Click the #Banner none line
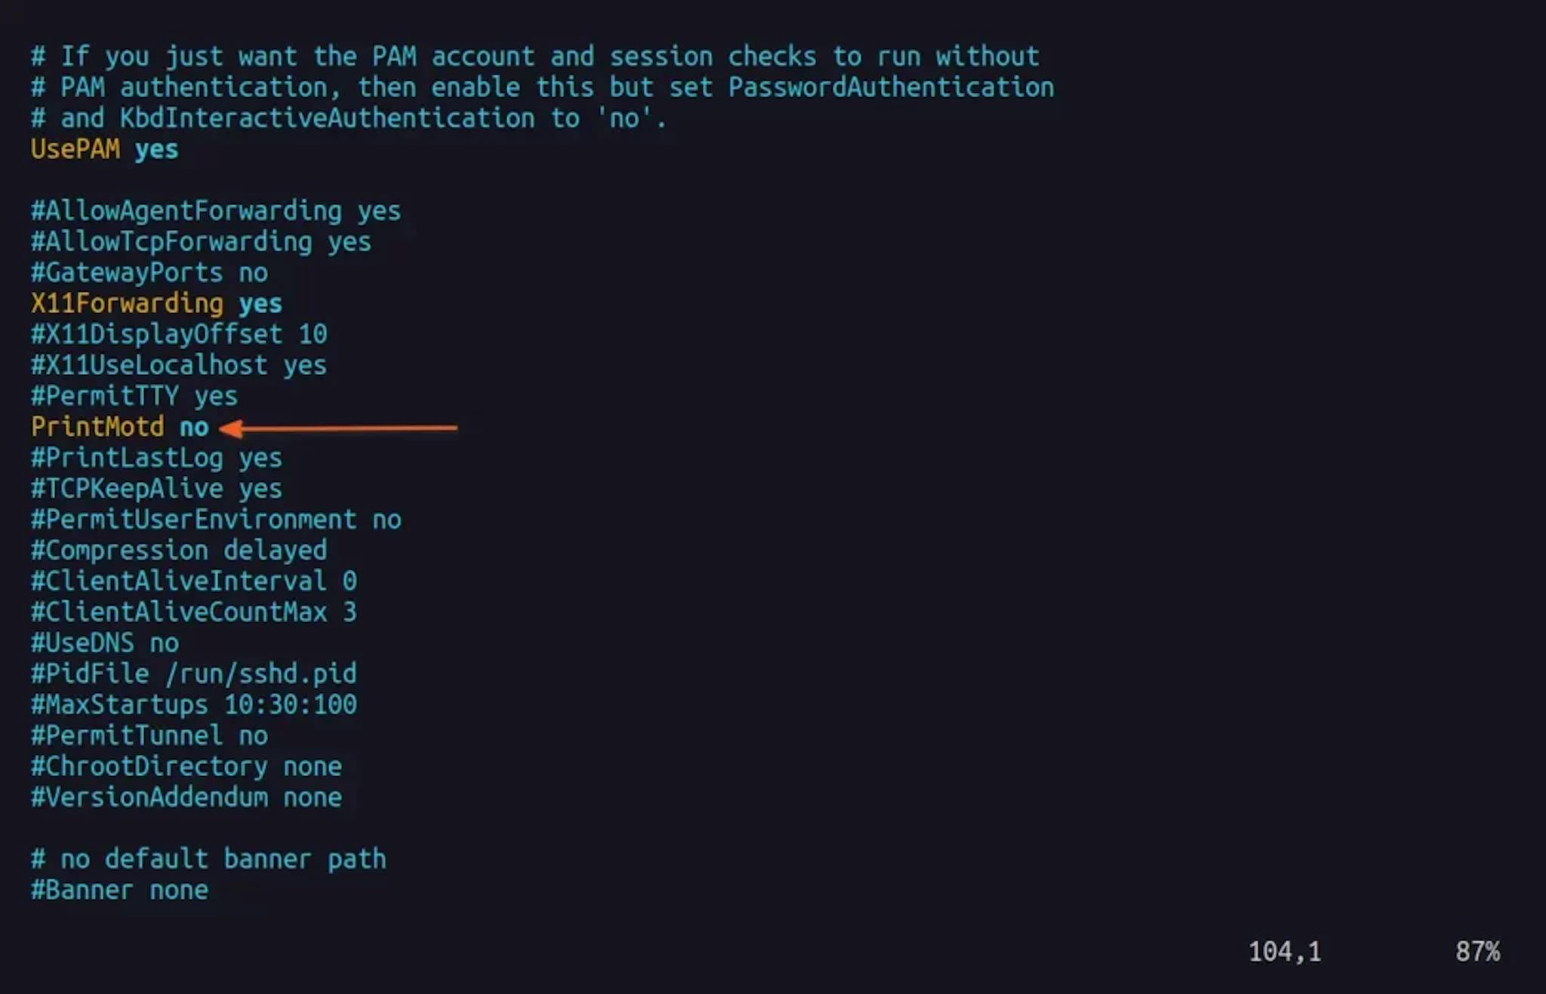The width and height of the screenshot is (1546, 994). click(119, 891)
